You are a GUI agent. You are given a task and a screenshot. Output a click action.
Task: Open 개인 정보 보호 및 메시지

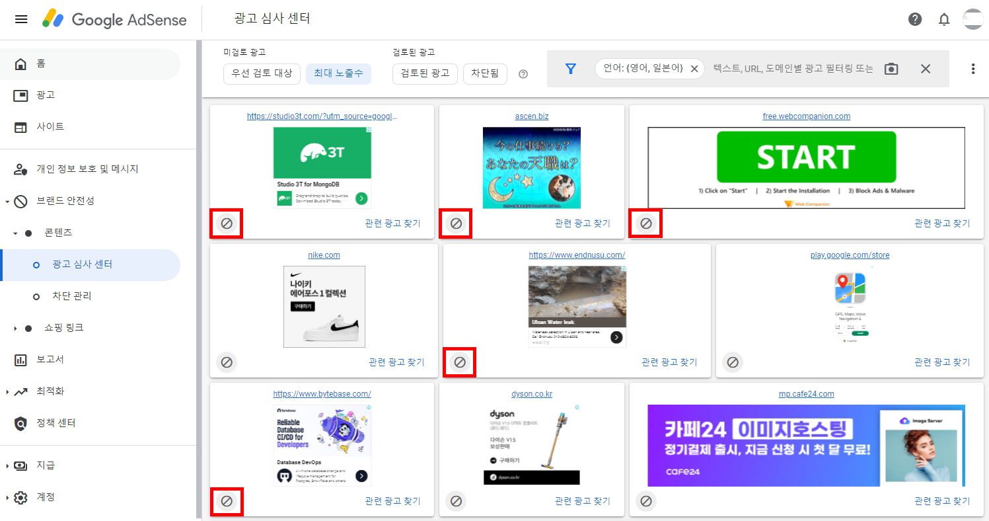(x=90, y=169)
